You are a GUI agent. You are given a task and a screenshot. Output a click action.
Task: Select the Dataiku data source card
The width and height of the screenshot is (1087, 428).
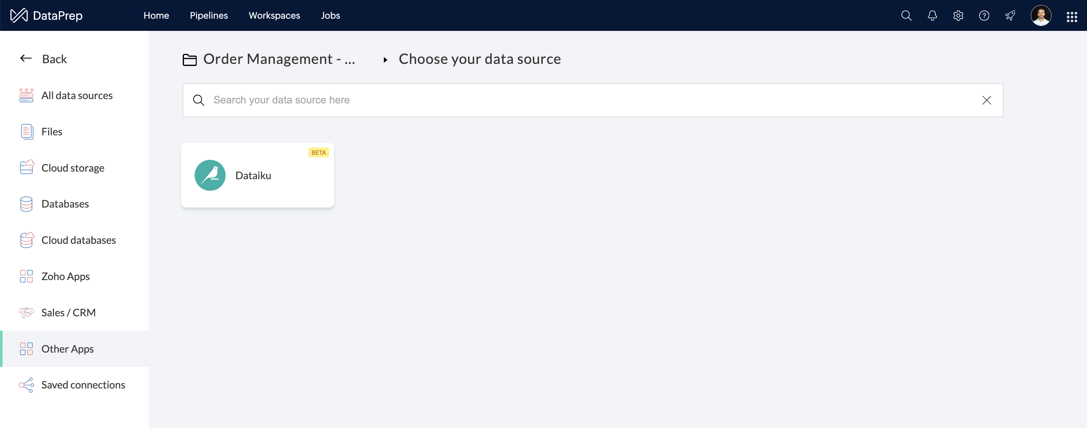pyautogui.click(x=258, y=175)
